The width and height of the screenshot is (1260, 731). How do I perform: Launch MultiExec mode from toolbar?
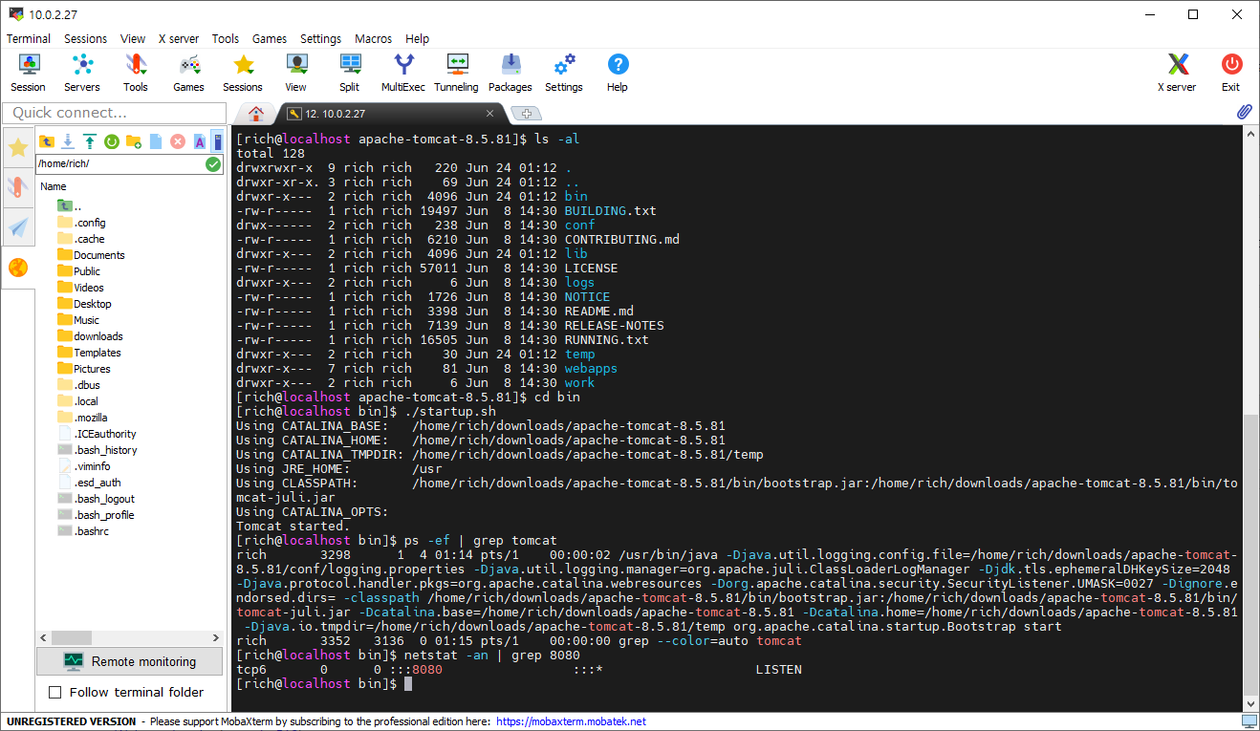[403, 73]
